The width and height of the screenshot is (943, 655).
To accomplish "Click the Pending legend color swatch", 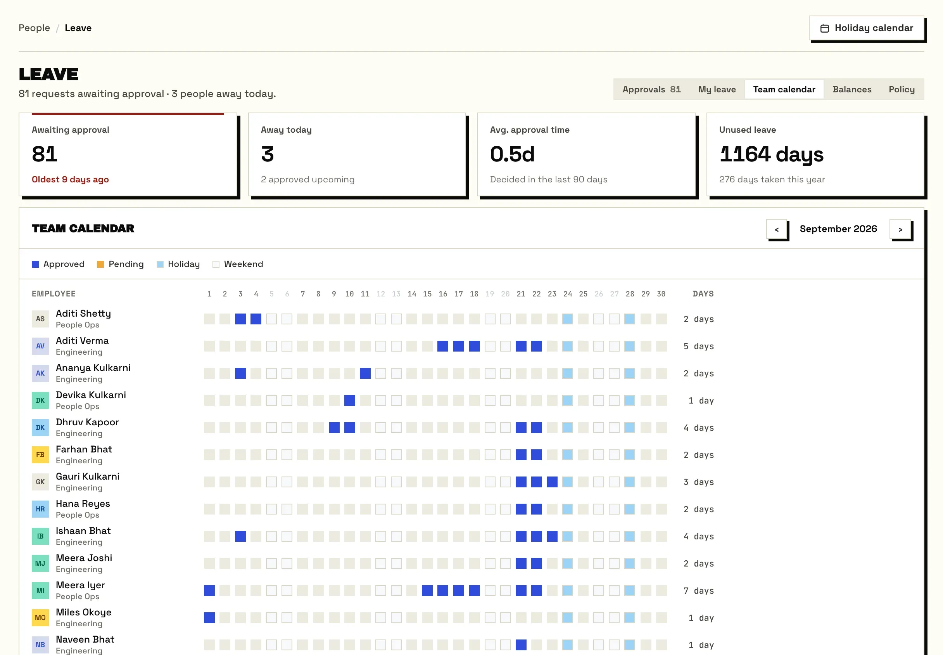I will pyautogui.click(x=100, y=264).
